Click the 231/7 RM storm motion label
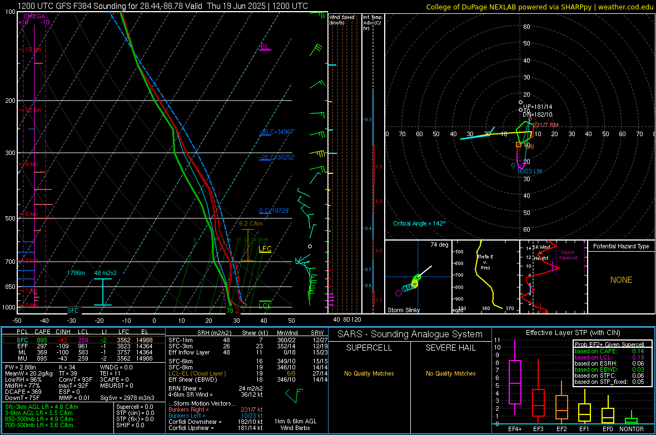656x435 pixels. [x=545, y=125]
